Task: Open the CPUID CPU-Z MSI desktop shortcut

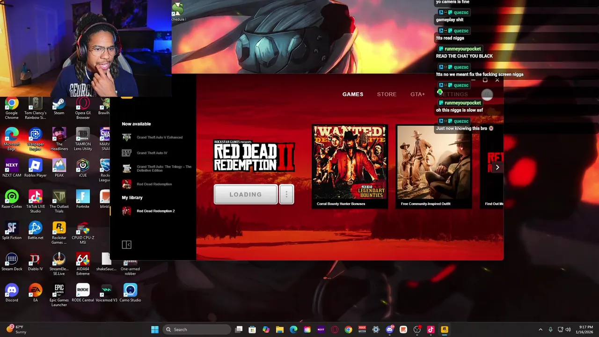Action: 83,233
